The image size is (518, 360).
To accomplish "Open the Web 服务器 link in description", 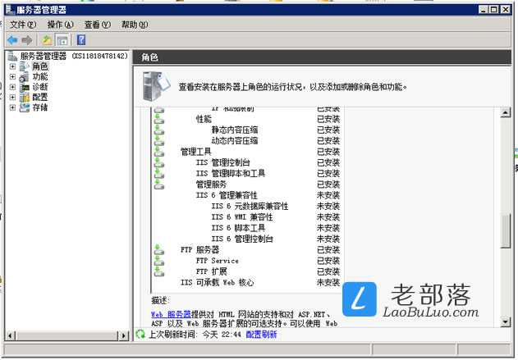I will click(x=171, y=314).
